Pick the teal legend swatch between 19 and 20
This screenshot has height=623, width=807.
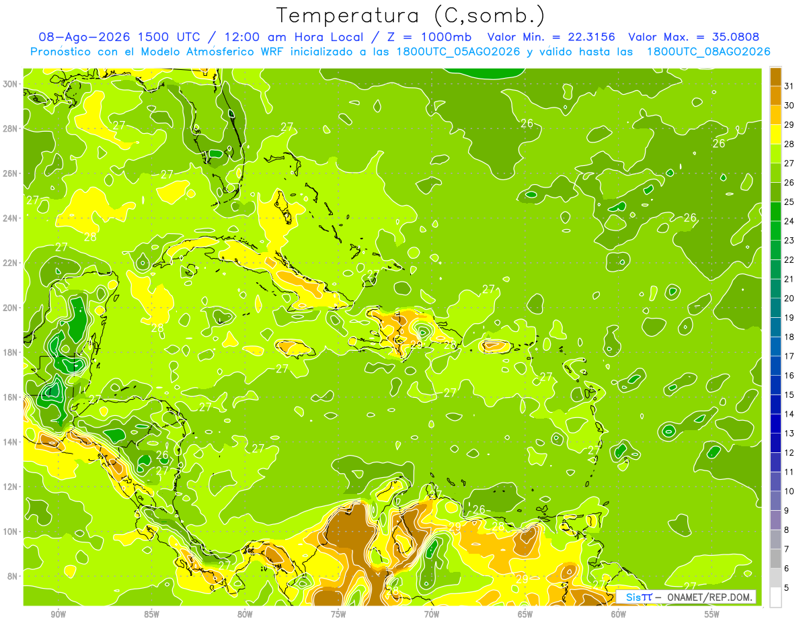(775, 308)
